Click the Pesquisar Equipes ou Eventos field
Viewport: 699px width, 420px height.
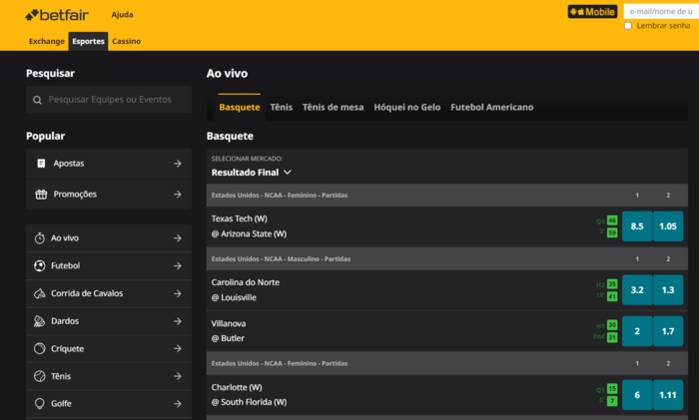(109, 100)
